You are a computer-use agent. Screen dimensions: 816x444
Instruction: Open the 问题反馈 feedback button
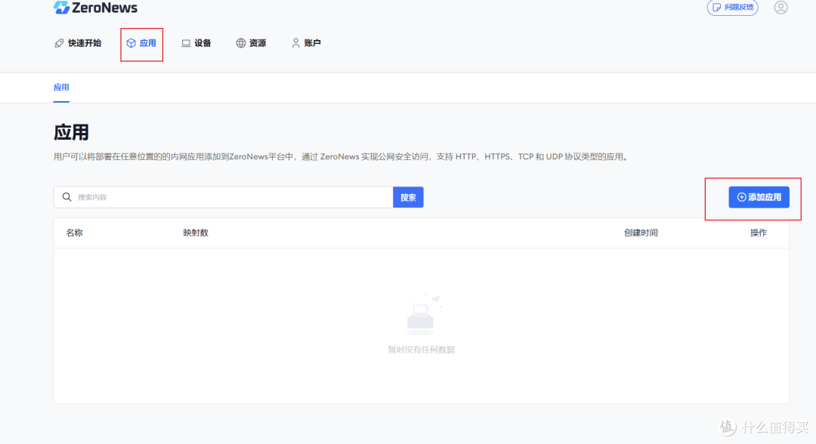coord(731,8)
